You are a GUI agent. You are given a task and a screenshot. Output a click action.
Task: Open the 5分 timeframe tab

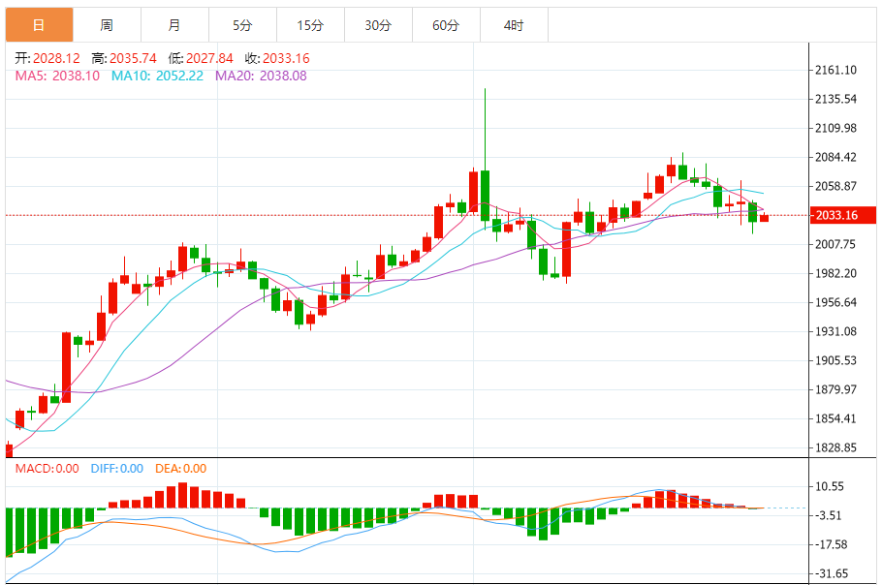242,25
